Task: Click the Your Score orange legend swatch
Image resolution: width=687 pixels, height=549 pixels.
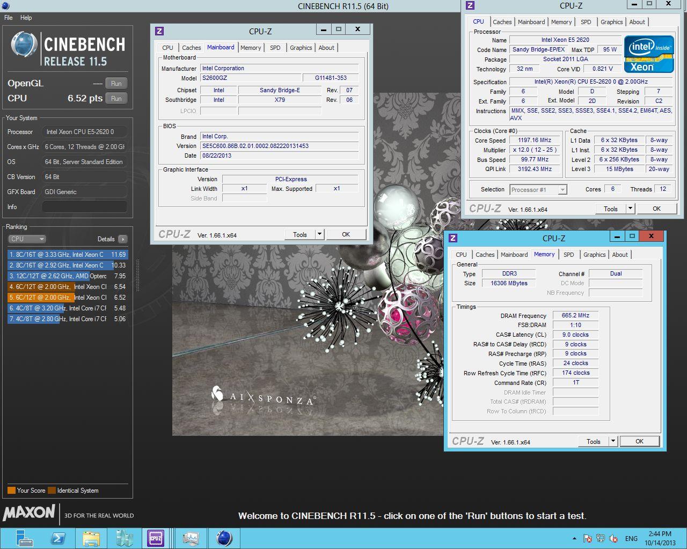Action: coord(11,490)
